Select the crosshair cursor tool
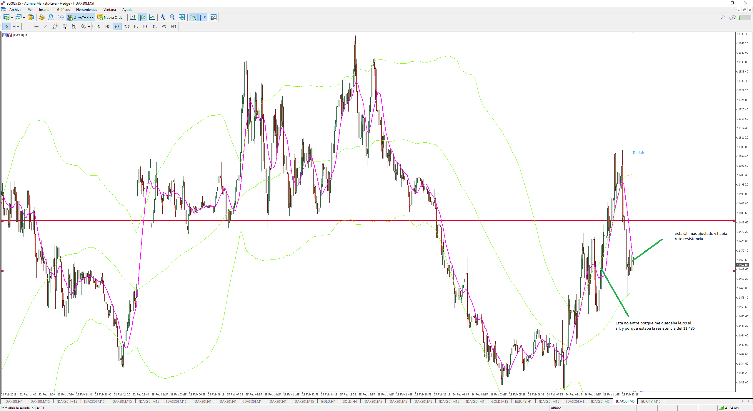753x411 pixels. (16, 26)
